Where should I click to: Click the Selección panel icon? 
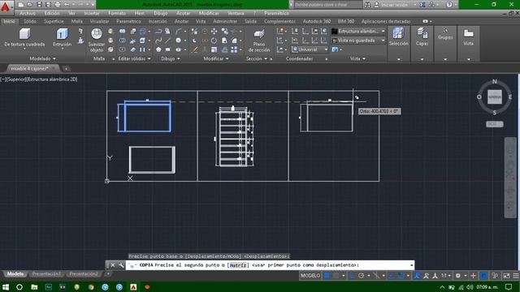point(398,36)
